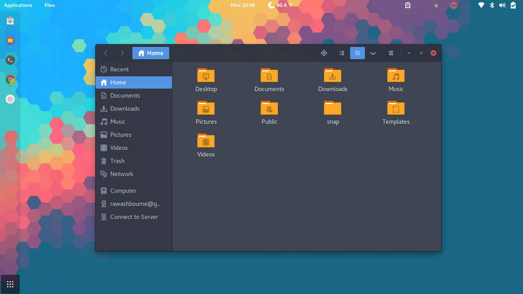Click Connect to Server in sidebar
The height and width of the screenshot is (294, 523).
tap(134, 217)
